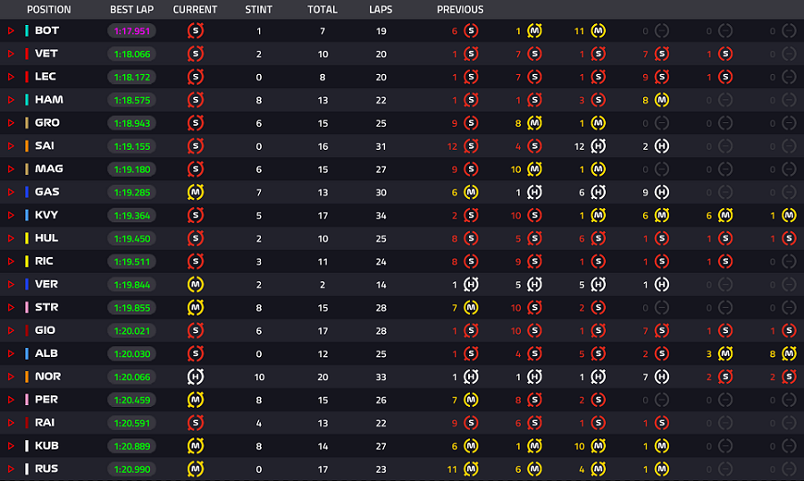
Task: Select the ALB driver name
Action: point(46,353)
